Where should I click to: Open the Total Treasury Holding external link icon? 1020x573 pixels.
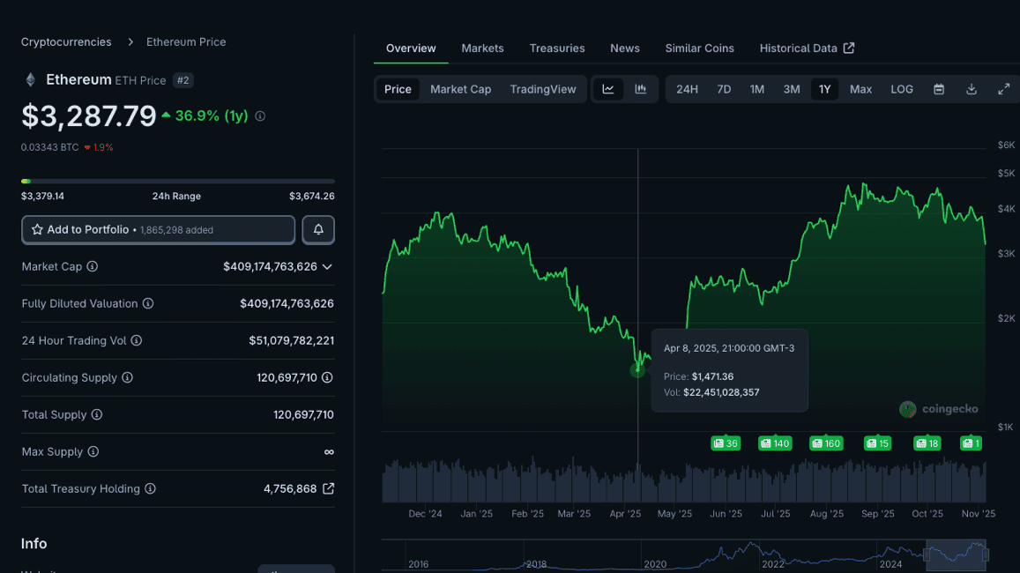pyautogui.click(x=328, y=488)
